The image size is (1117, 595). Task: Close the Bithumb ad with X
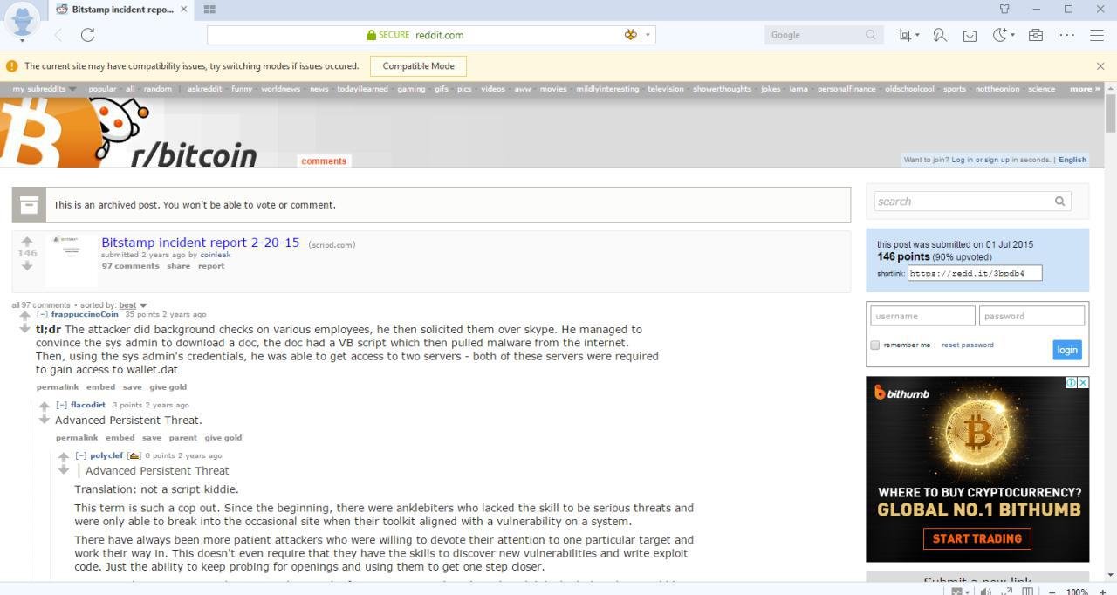tap(1083, 382)
